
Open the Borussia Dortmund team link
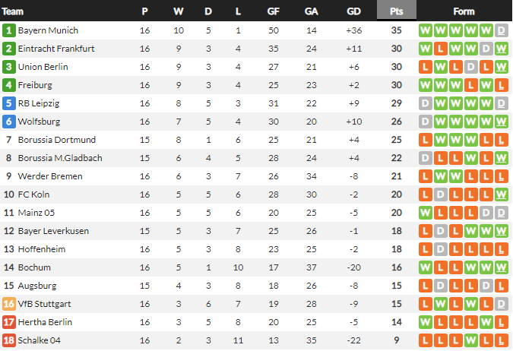click(x=57, y=140)
